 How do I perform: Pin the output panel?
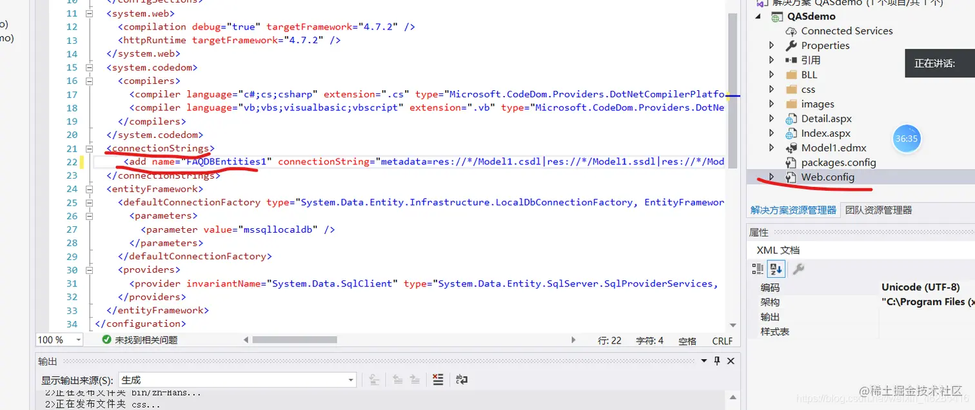click(x=717, y=362)
